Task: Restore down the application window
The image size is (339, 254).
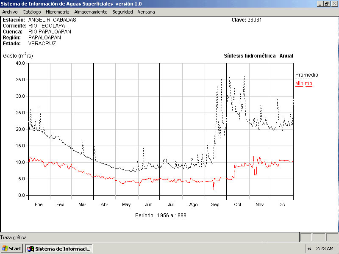Action: (x=327, y=3)
